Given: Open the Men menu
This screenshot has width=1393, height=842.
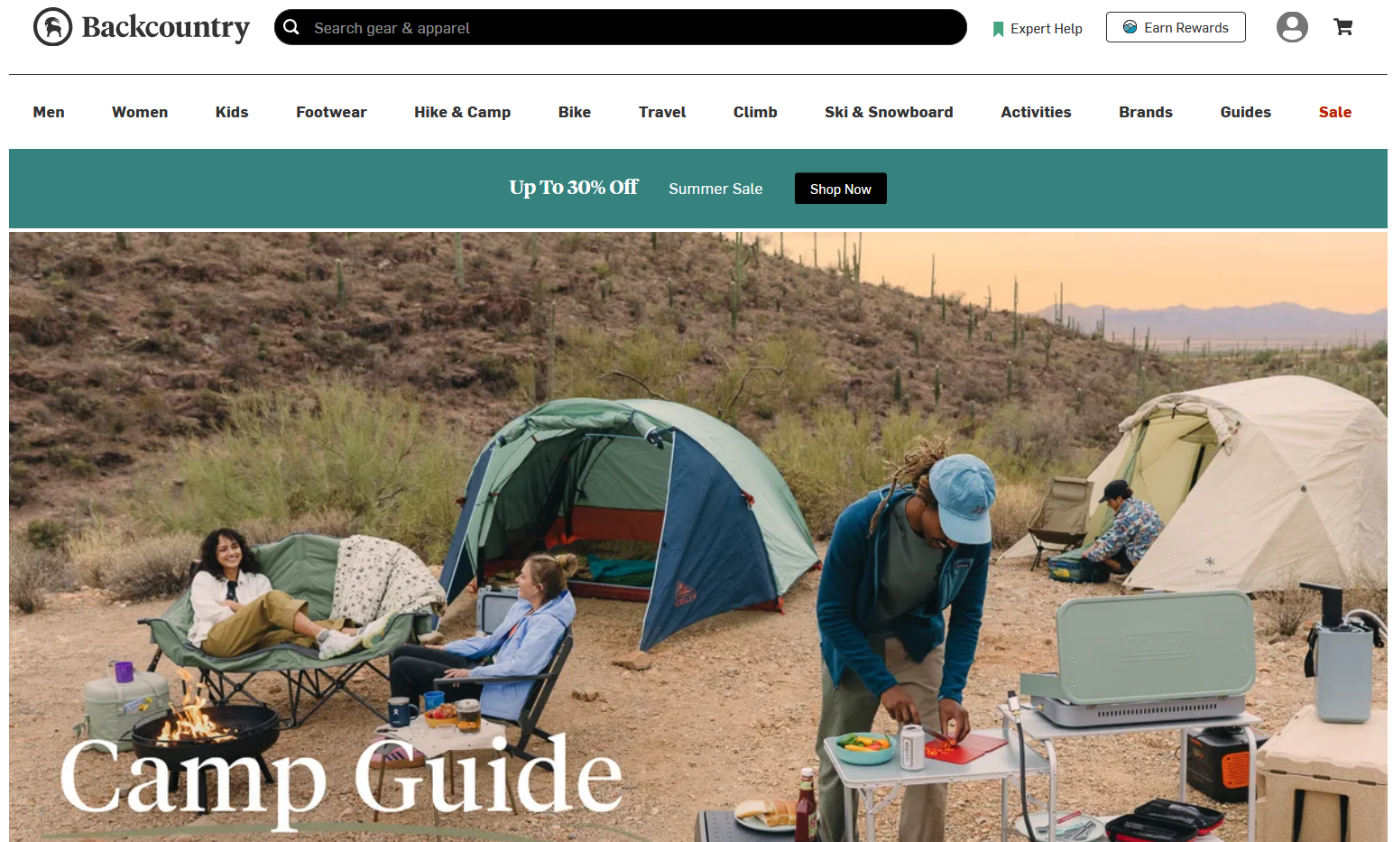Looking at the screenshot, I should coord(49,112).
